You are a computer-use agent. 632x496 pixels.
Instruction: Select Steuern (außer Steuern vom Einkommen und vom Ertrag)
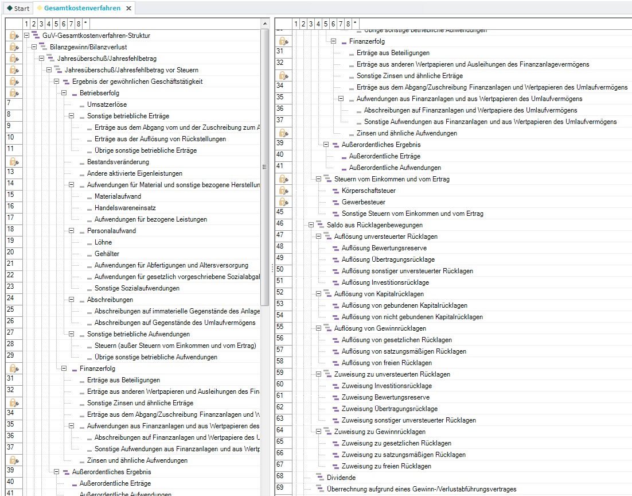(x=175, y=346)
